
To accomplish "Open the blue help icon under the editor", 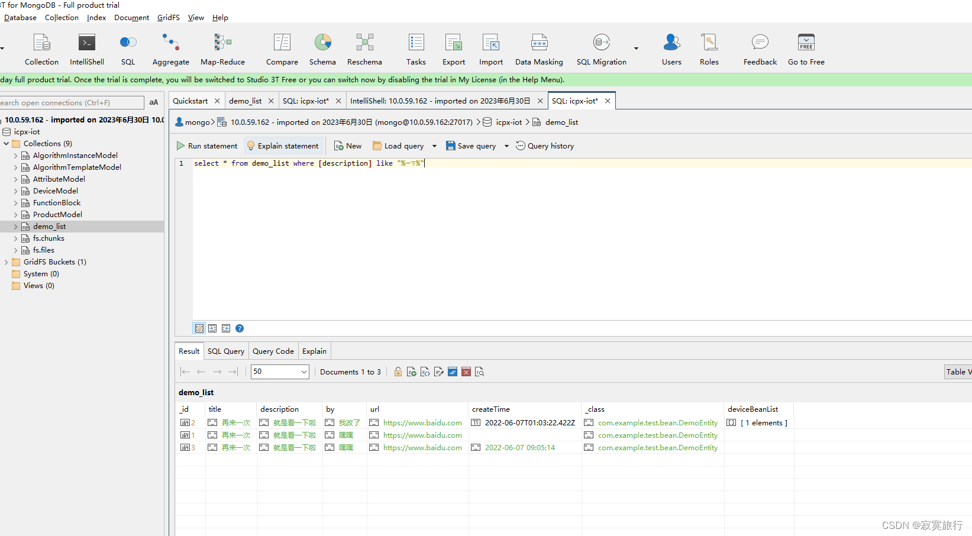I will 240,328.
